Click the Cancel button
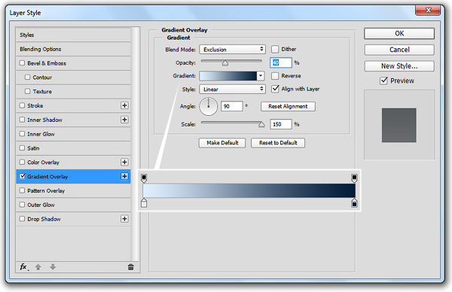The image size is (452, 292). click(399, 50)
